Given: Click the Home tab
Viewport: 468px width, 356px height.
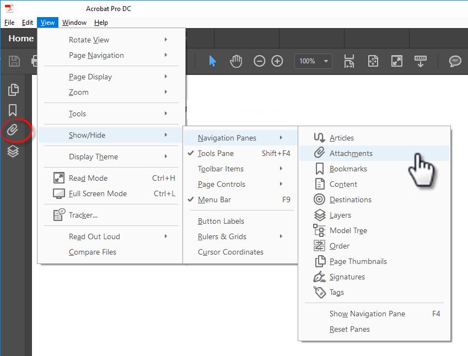Looking at the screenshot, I should 21,38.
